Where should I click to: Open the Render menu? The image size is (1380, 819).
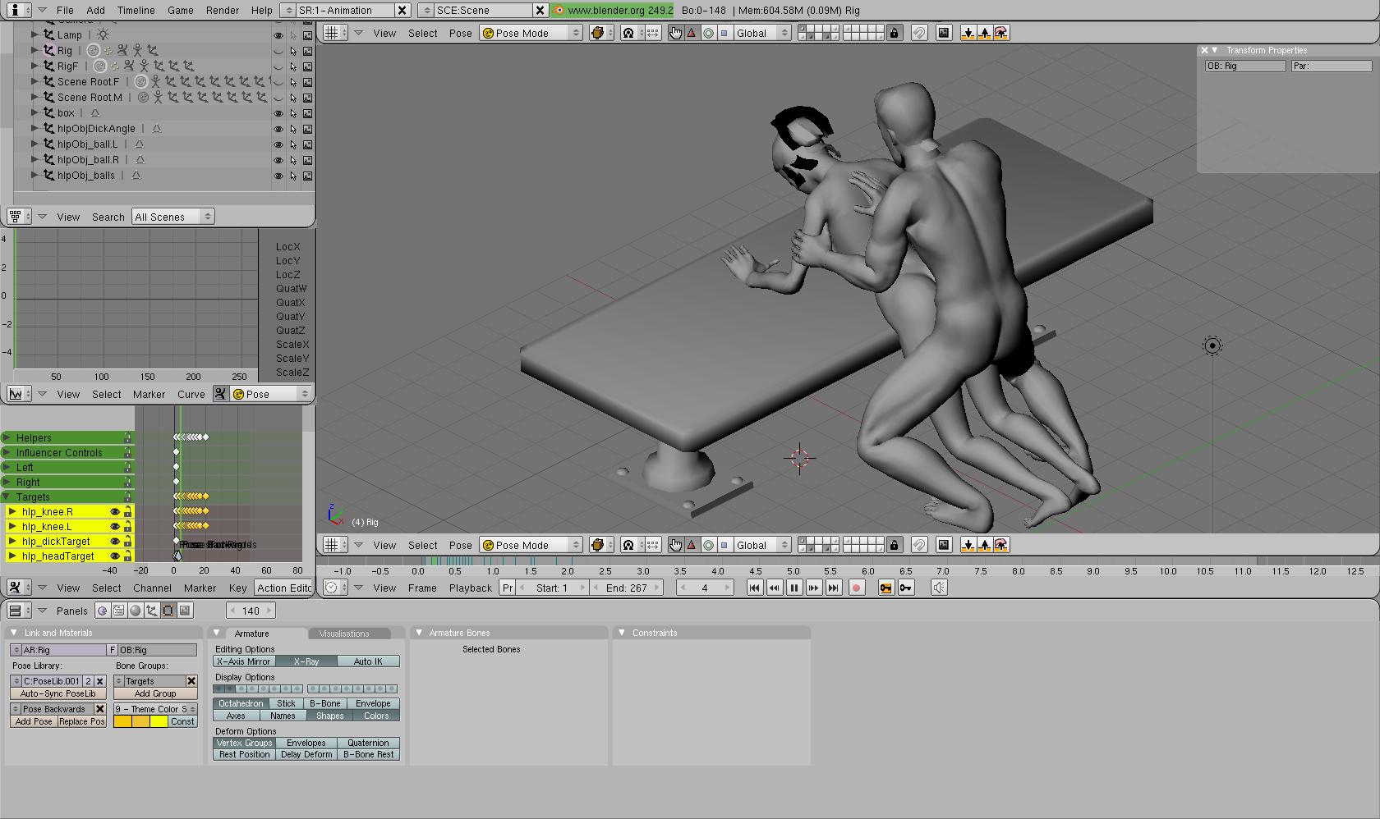(223, 10)
